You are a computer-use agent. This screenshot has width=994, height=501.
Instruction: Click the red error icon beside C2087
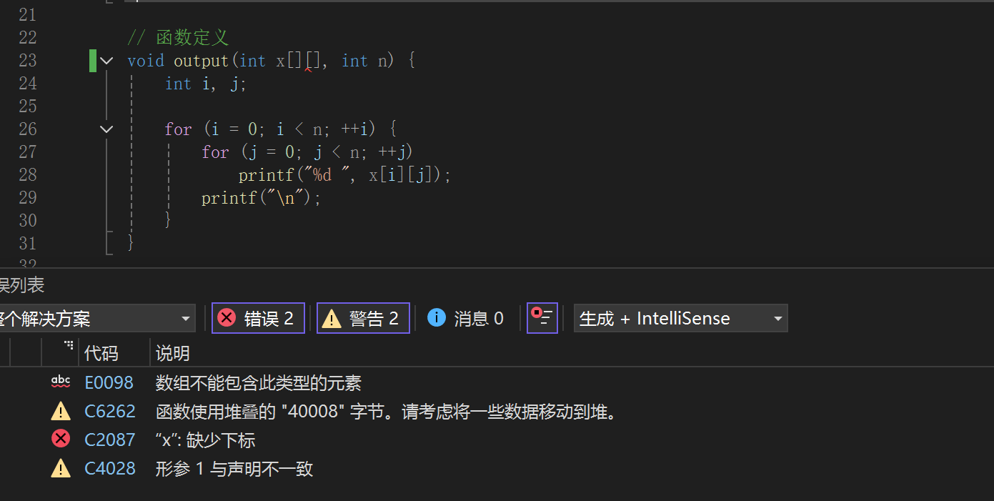click(x=61, y=440)
